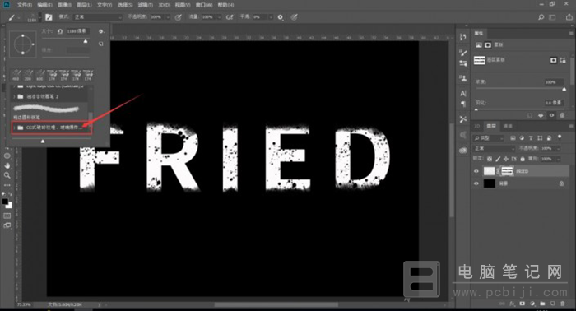Screen dimensions: 576x311
Task: Swap foreground and background colors
Action: point(10,194)
